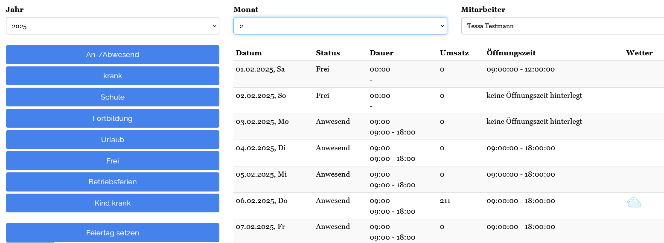Image resolution: width=664 pixels, height=243 pixels.
Task: Select the Schule button
Action: (112, 97)
